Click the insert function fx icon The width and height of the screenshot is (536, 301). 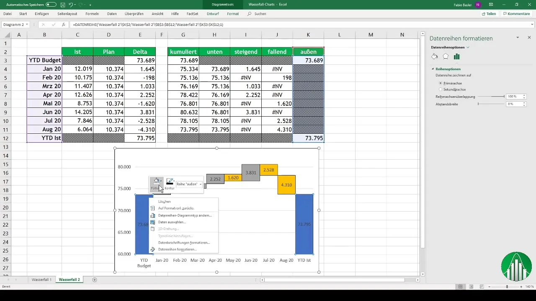(x=63, y=25)
